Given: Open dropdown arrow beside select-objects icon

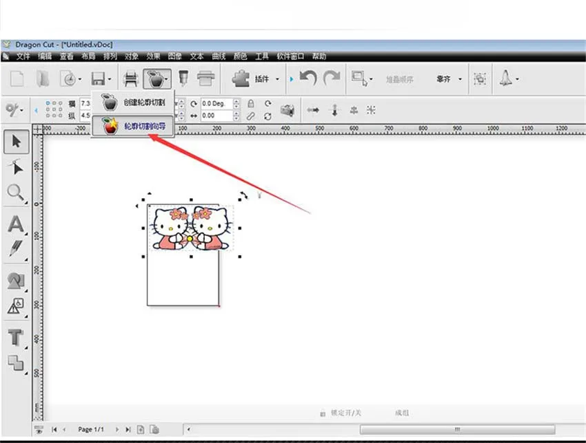Looking at the screenshot, I should [371, 79].
